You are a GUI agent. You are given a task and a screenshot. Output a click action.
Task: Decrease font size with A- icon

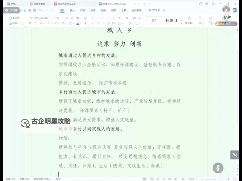[72, 18]
